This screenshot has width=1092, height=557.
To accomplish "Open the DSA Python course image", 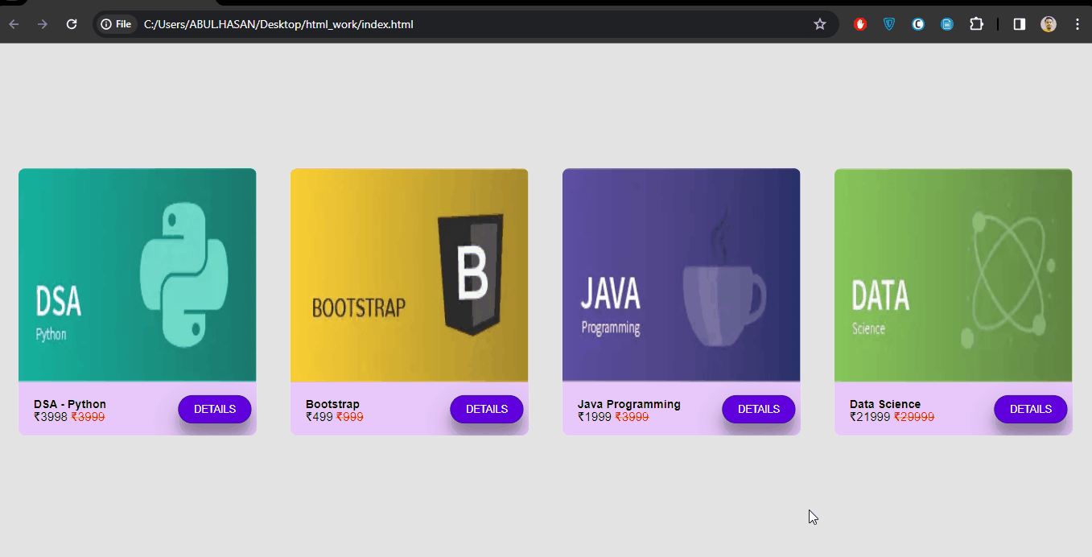I will pyautogui.click(x=138, y=274).
